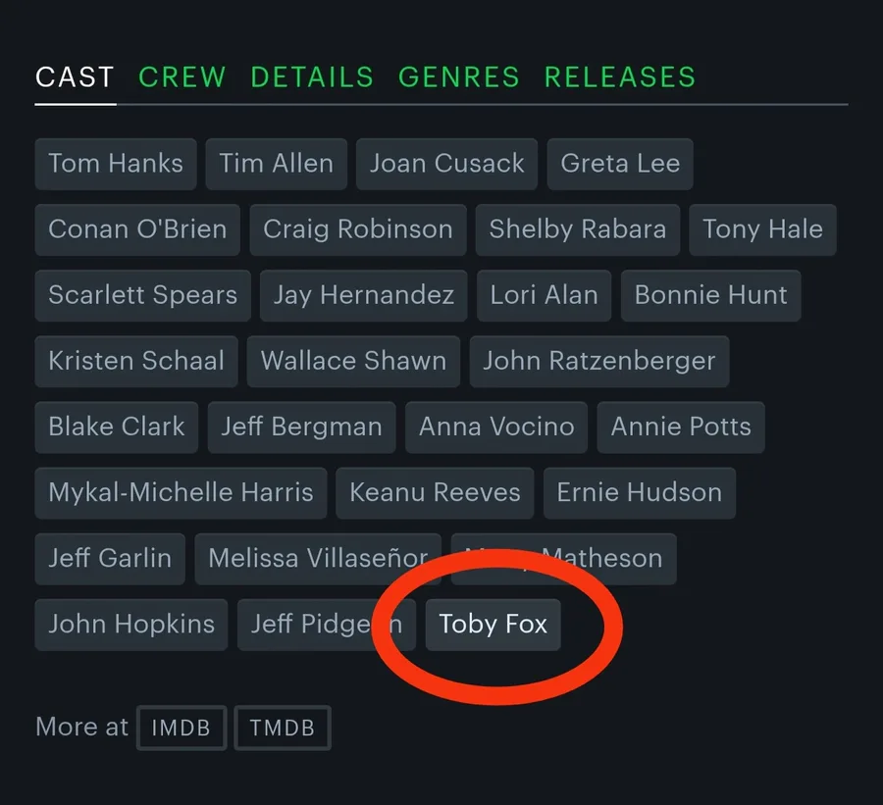Click John Ratzenberger cast tag
The image size is (883, 805).
pos(598,361)
